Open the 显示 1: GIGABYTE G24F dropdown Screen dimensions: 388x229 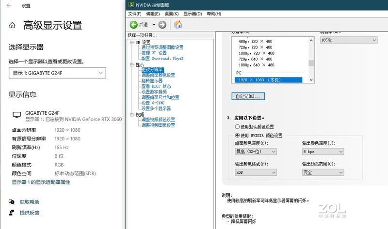[x=57, y=73]
